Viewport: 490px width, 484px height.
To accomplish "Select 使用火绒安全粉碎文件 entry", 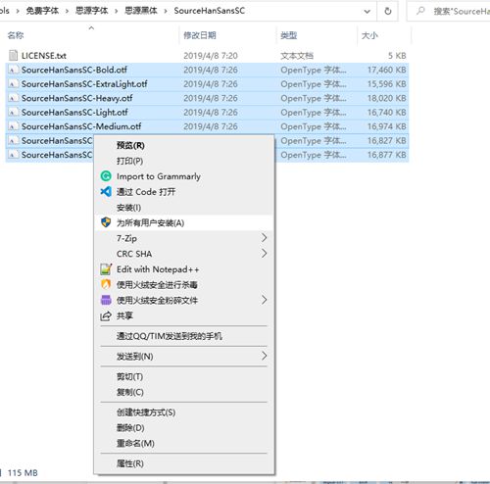I will (183, 300).
